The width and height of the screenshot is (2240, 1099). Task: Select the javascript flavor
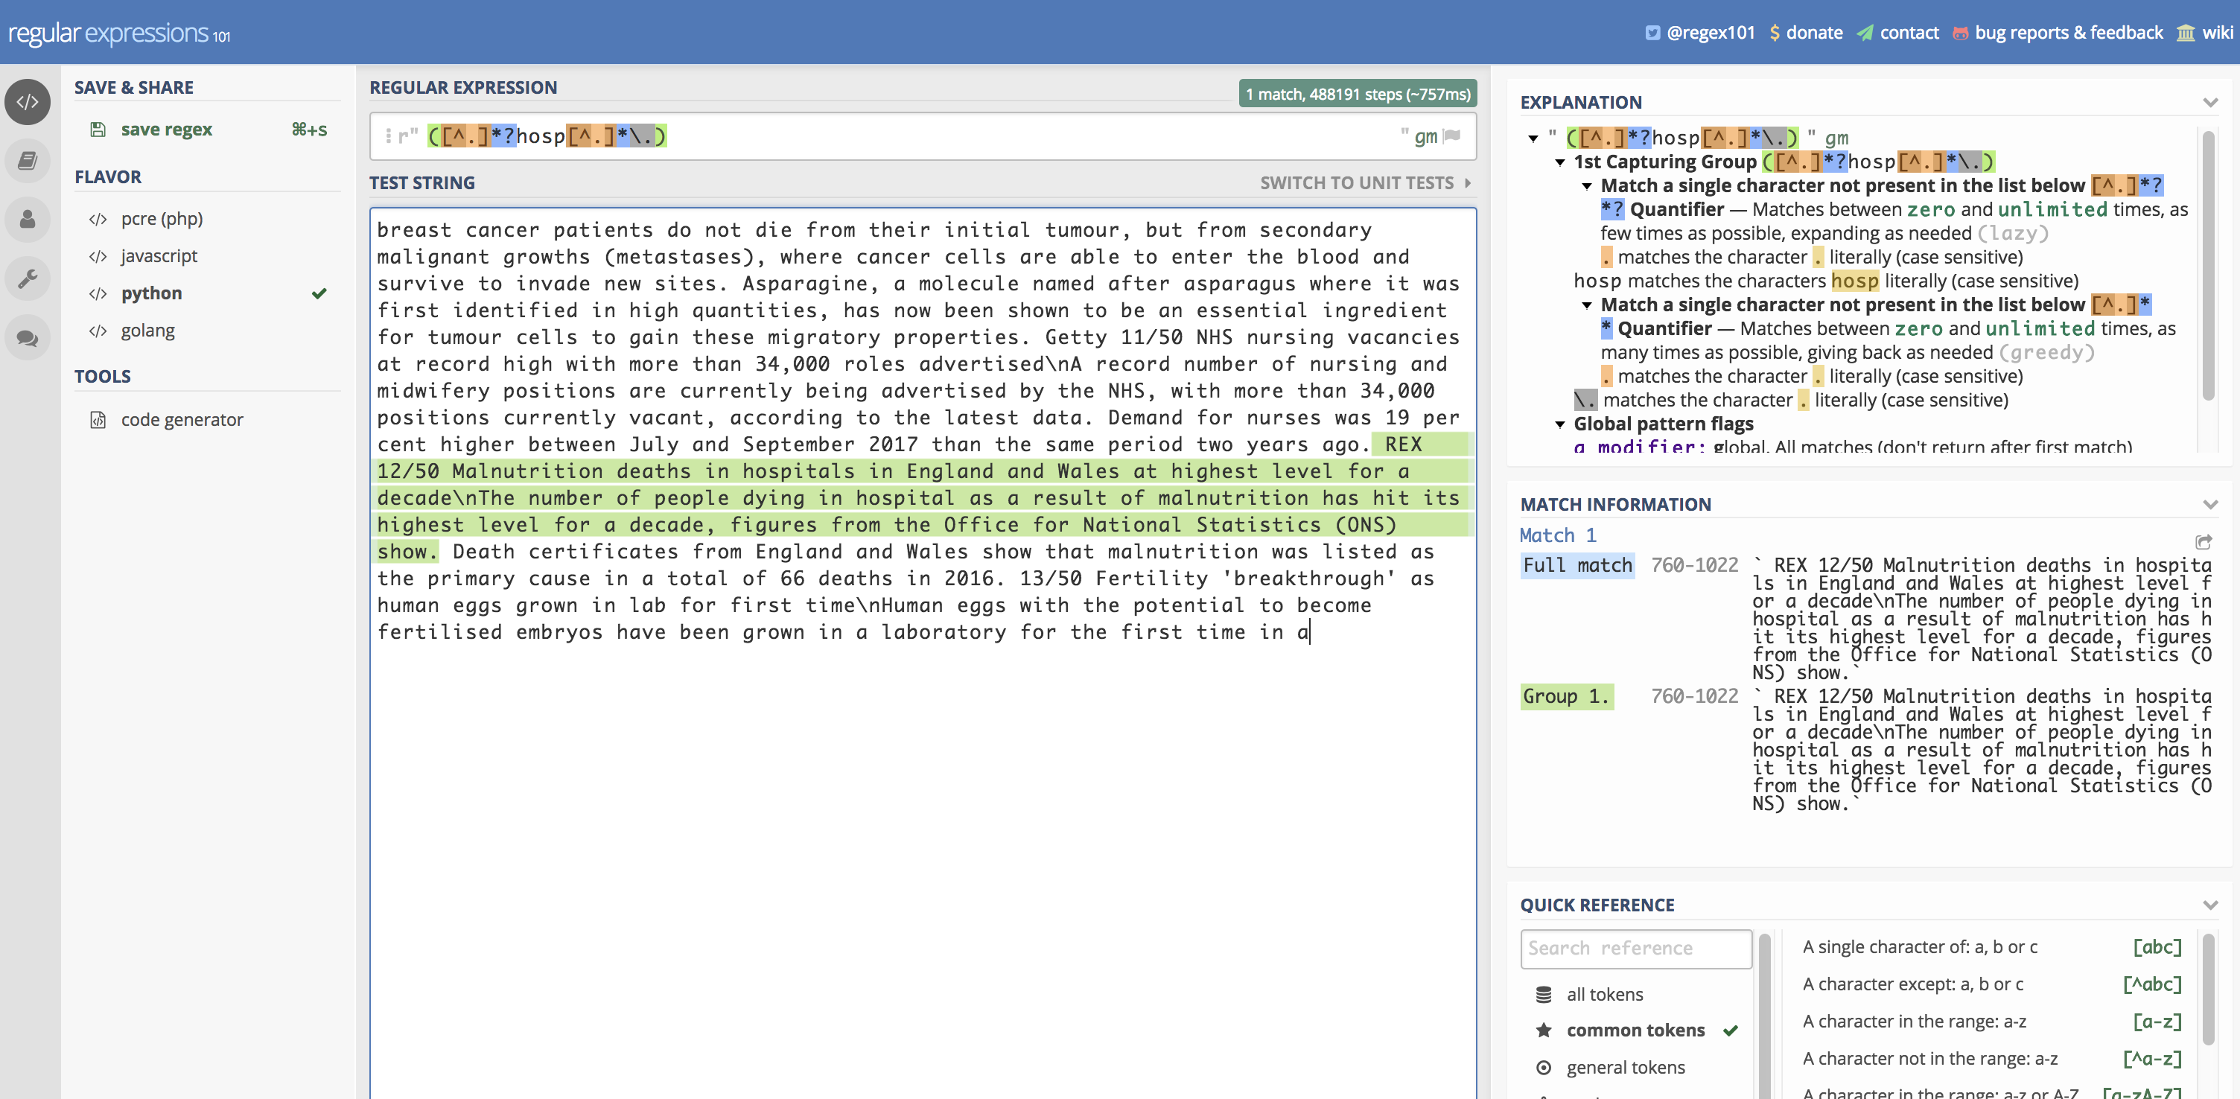pyautogui.click(x=159, y=255)
